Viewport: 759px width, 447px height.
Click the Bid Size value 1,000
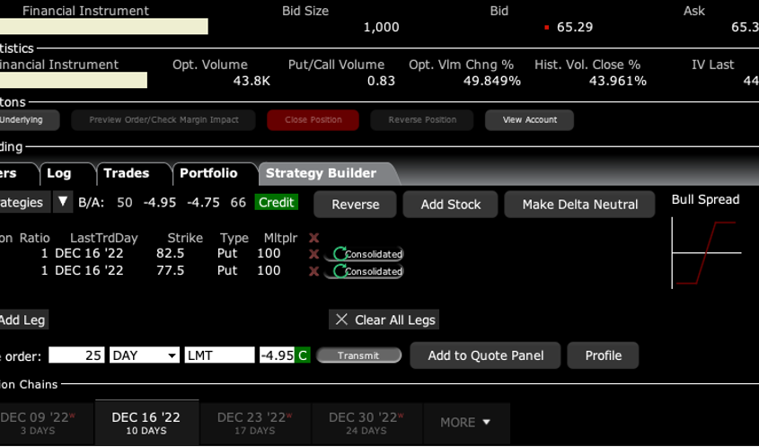(x=382, y=27)
